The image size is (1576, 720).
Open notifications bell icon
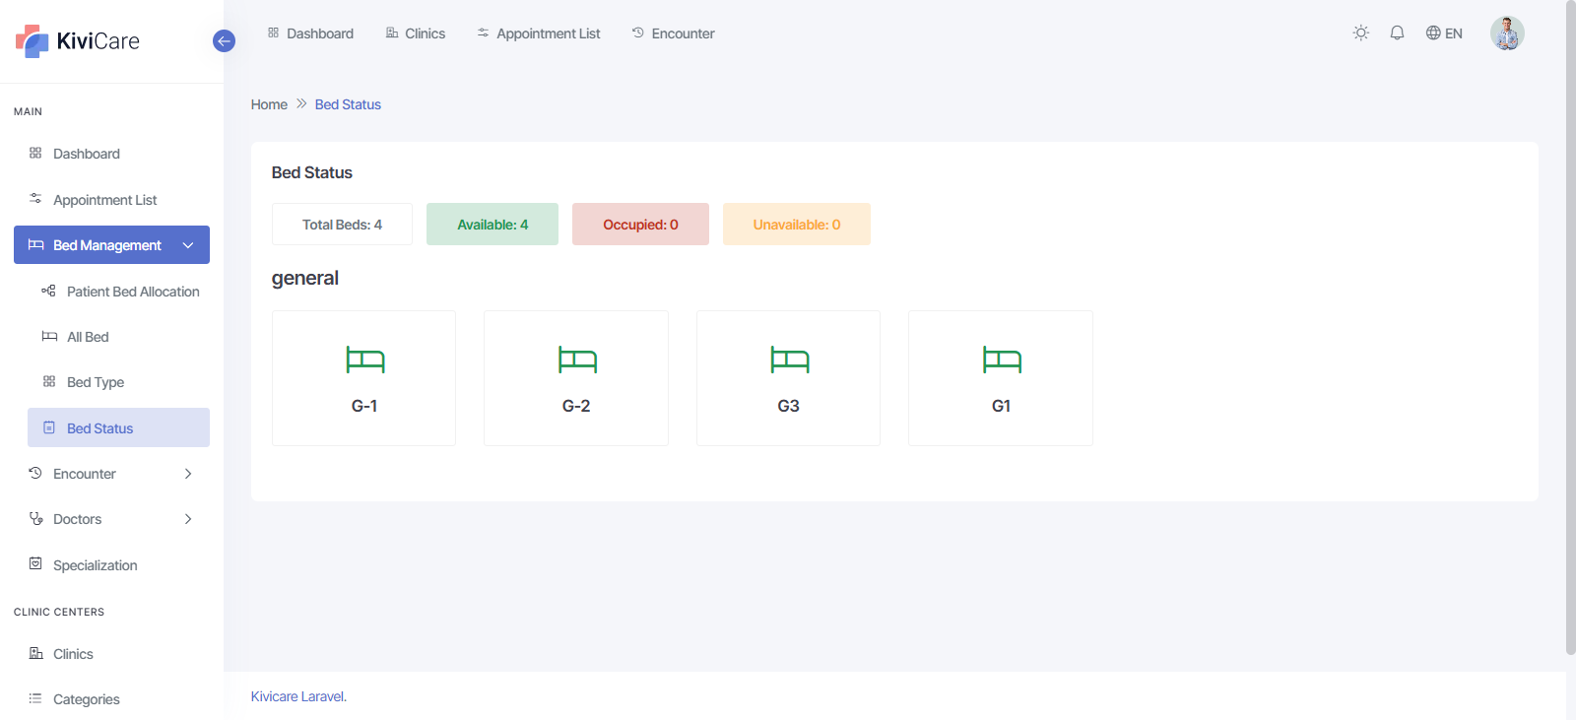coord(1397,33)
